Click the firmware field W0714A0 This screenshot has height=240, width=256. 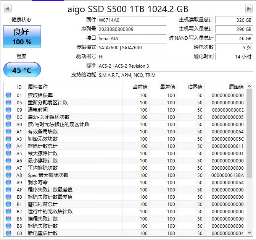pos(132,20)
